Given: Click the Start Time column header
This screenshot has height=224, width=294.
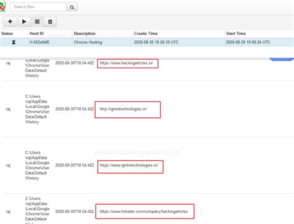Looking at the screenshot, I should [x=236, y=34].
